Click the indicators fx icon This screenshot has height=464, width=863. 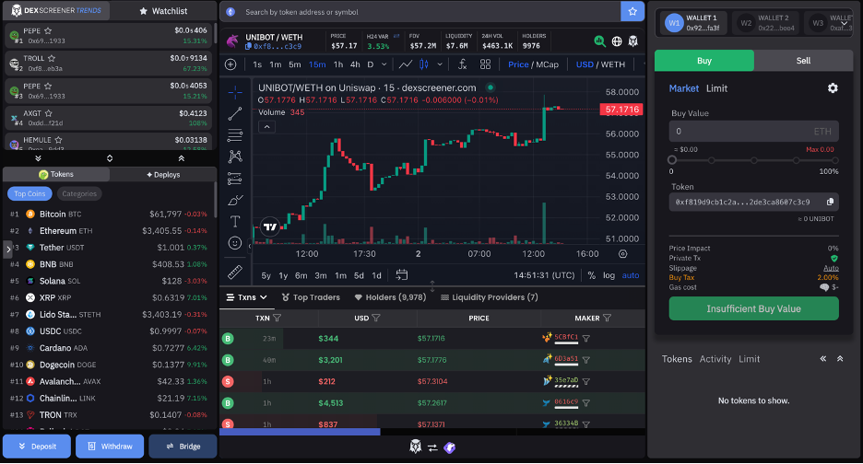462,64
